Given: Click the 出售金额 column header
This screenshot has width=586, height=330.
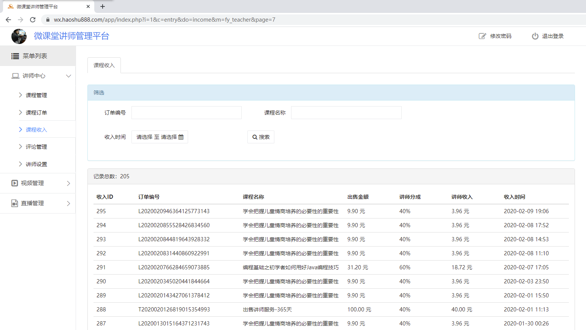Looking at the screenshot, I should coord(358,197).
